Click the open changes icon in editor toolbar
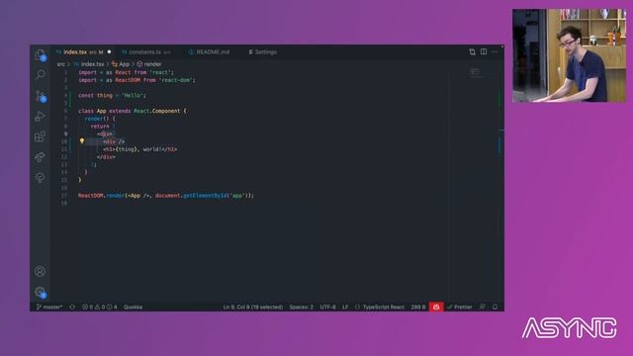 [472, 52]
